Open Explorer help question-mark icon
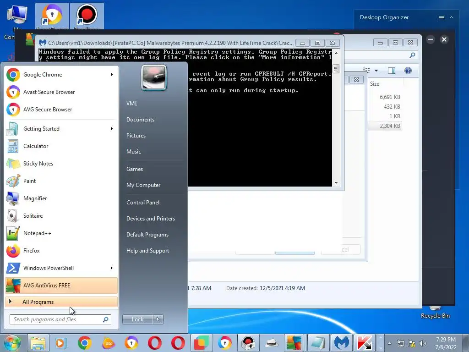 [x=408, y=71]
